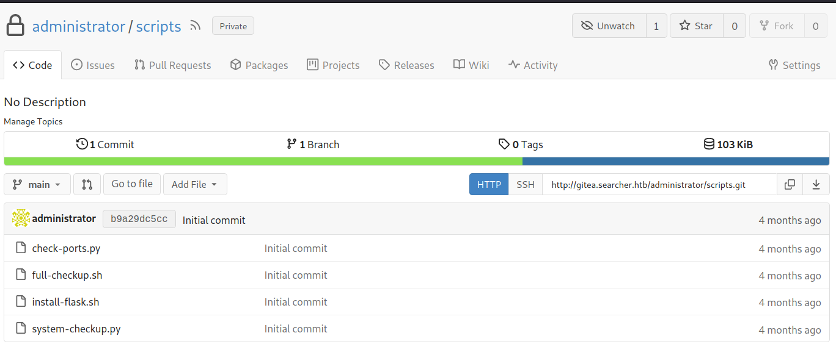The width and height of the screenshot is (836, 344).
Task: Click the clone URL text field
Action: [x=659, y=184]
